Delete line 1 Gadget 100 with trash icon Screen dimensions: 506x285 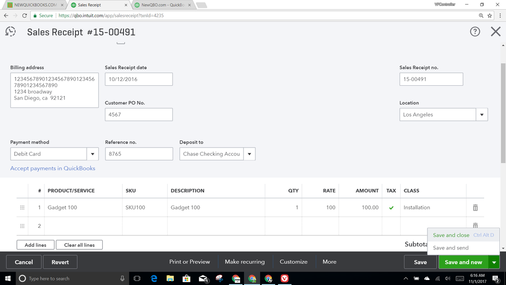[475, 207]
